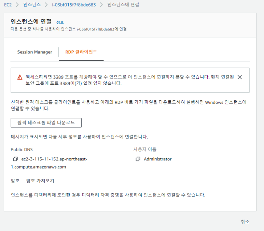Click the Public DNS label
Image resolution: width=264 pixels, height=231 pixels.
click(x=22, y=149)
